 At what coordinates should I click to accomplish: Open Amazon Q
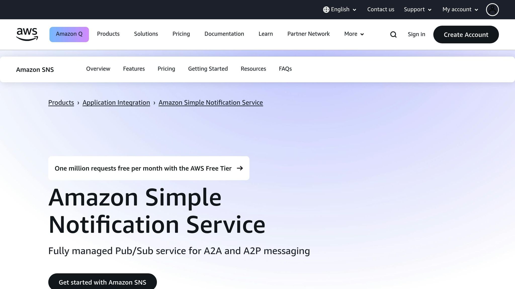pos(69,34)
